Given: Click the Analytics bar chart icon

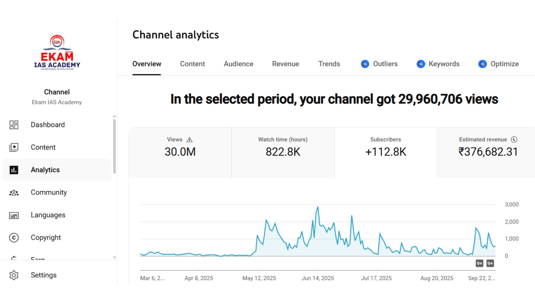Looking at the screenshot, I should [14, 170].
